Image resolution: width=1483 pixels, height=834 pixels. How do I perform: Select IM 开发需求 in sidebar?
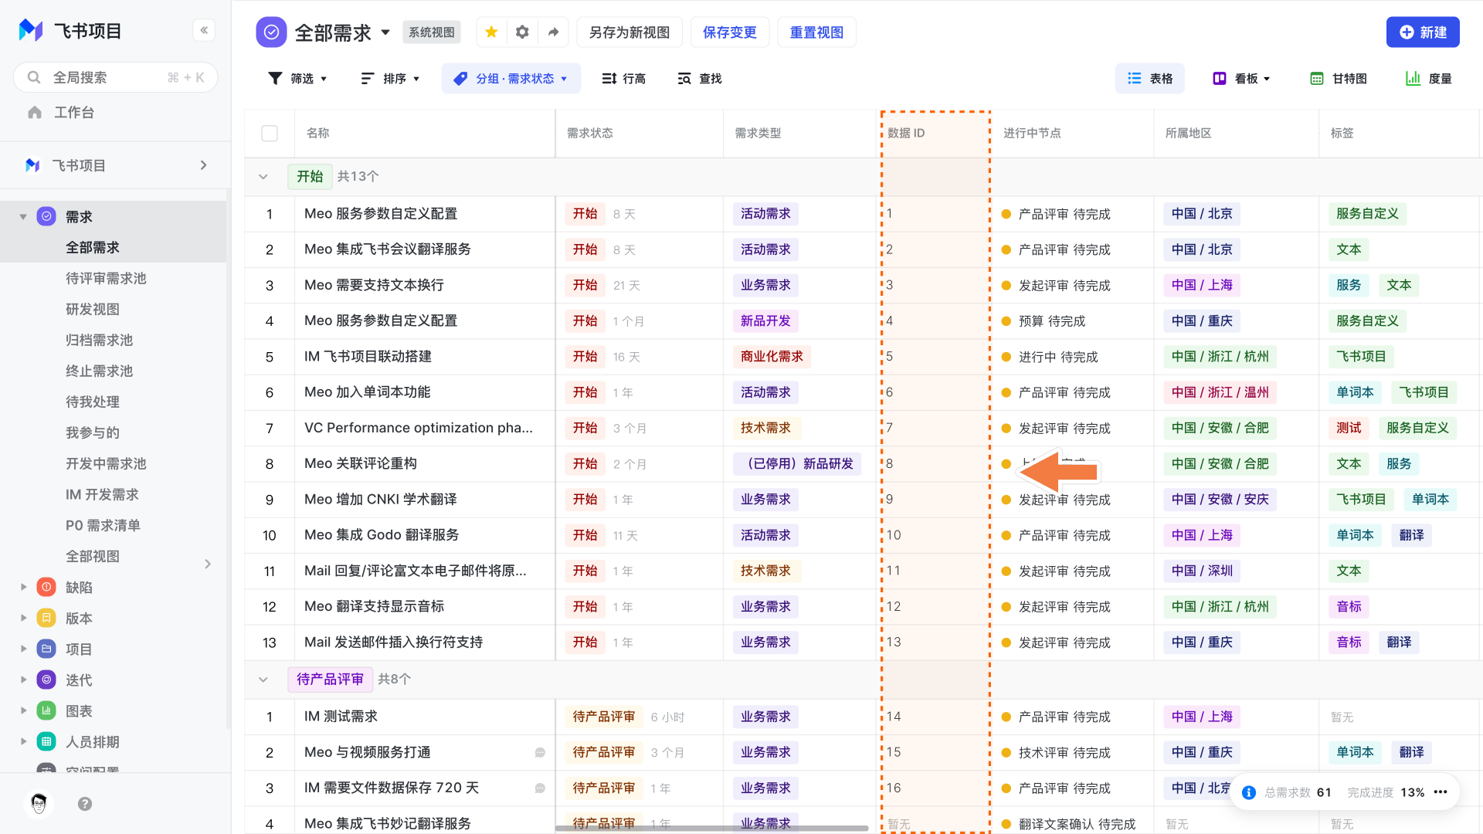pyautogui.click(x=102, y=495)
